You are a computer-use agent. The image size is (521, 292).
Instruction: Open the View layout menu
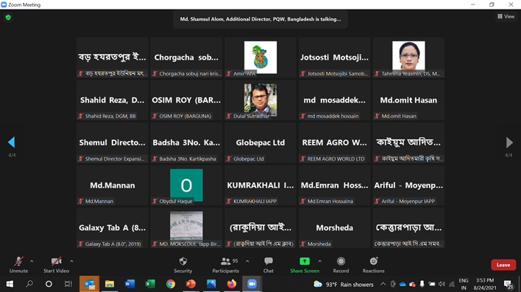506,16
